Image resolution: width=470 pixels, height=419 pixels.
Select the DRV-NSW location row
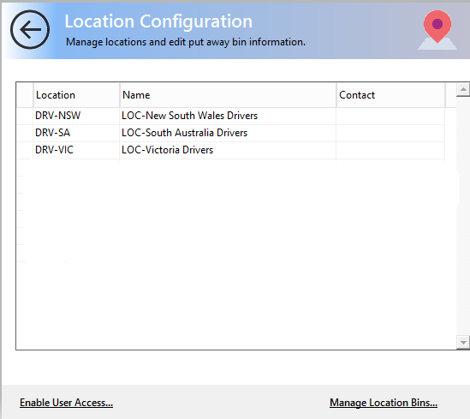(x=231, y=116)
